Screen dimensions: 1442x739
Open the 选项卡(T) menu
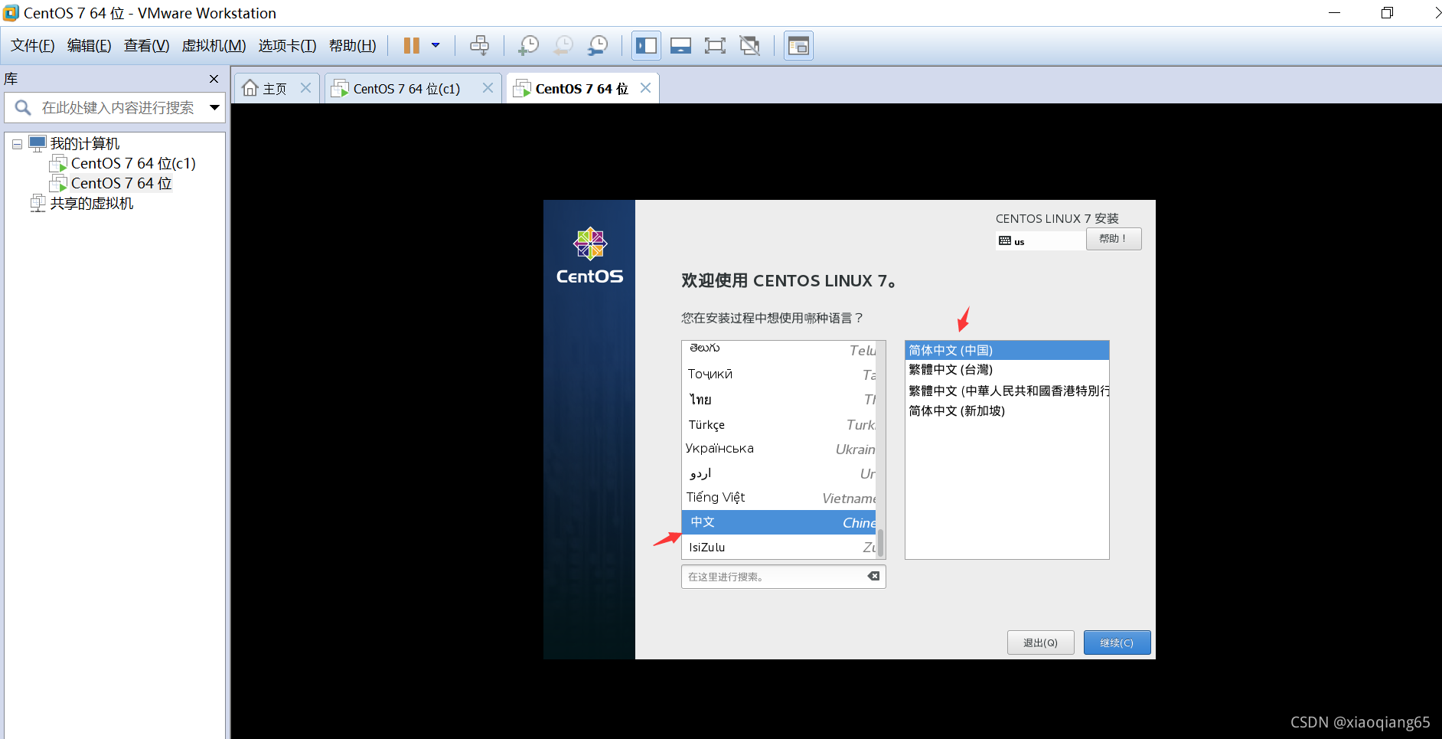click(287, 46)
